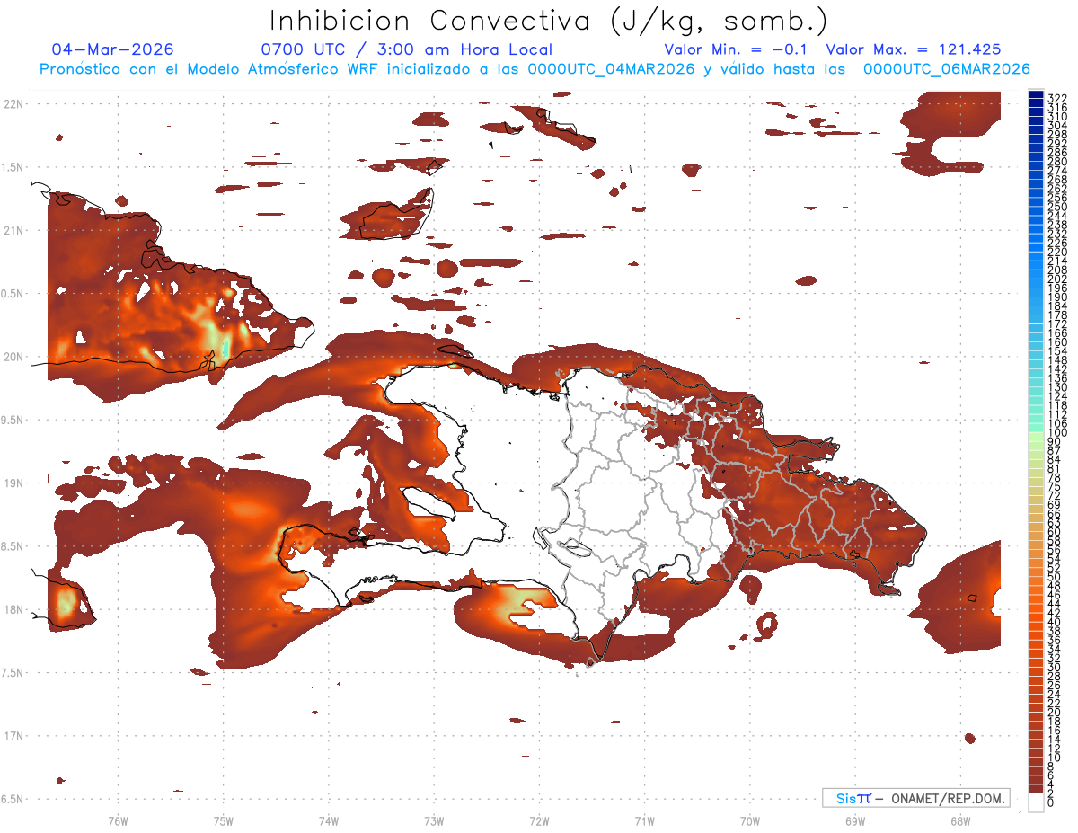
Task: Click the '20N' latitude label
Action: pyautogui.click(x=12, y=357)
